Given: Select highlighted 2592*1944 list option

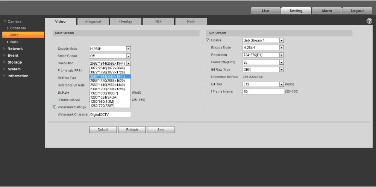Looking at the screenshot, I should click(x=110, y=76).
